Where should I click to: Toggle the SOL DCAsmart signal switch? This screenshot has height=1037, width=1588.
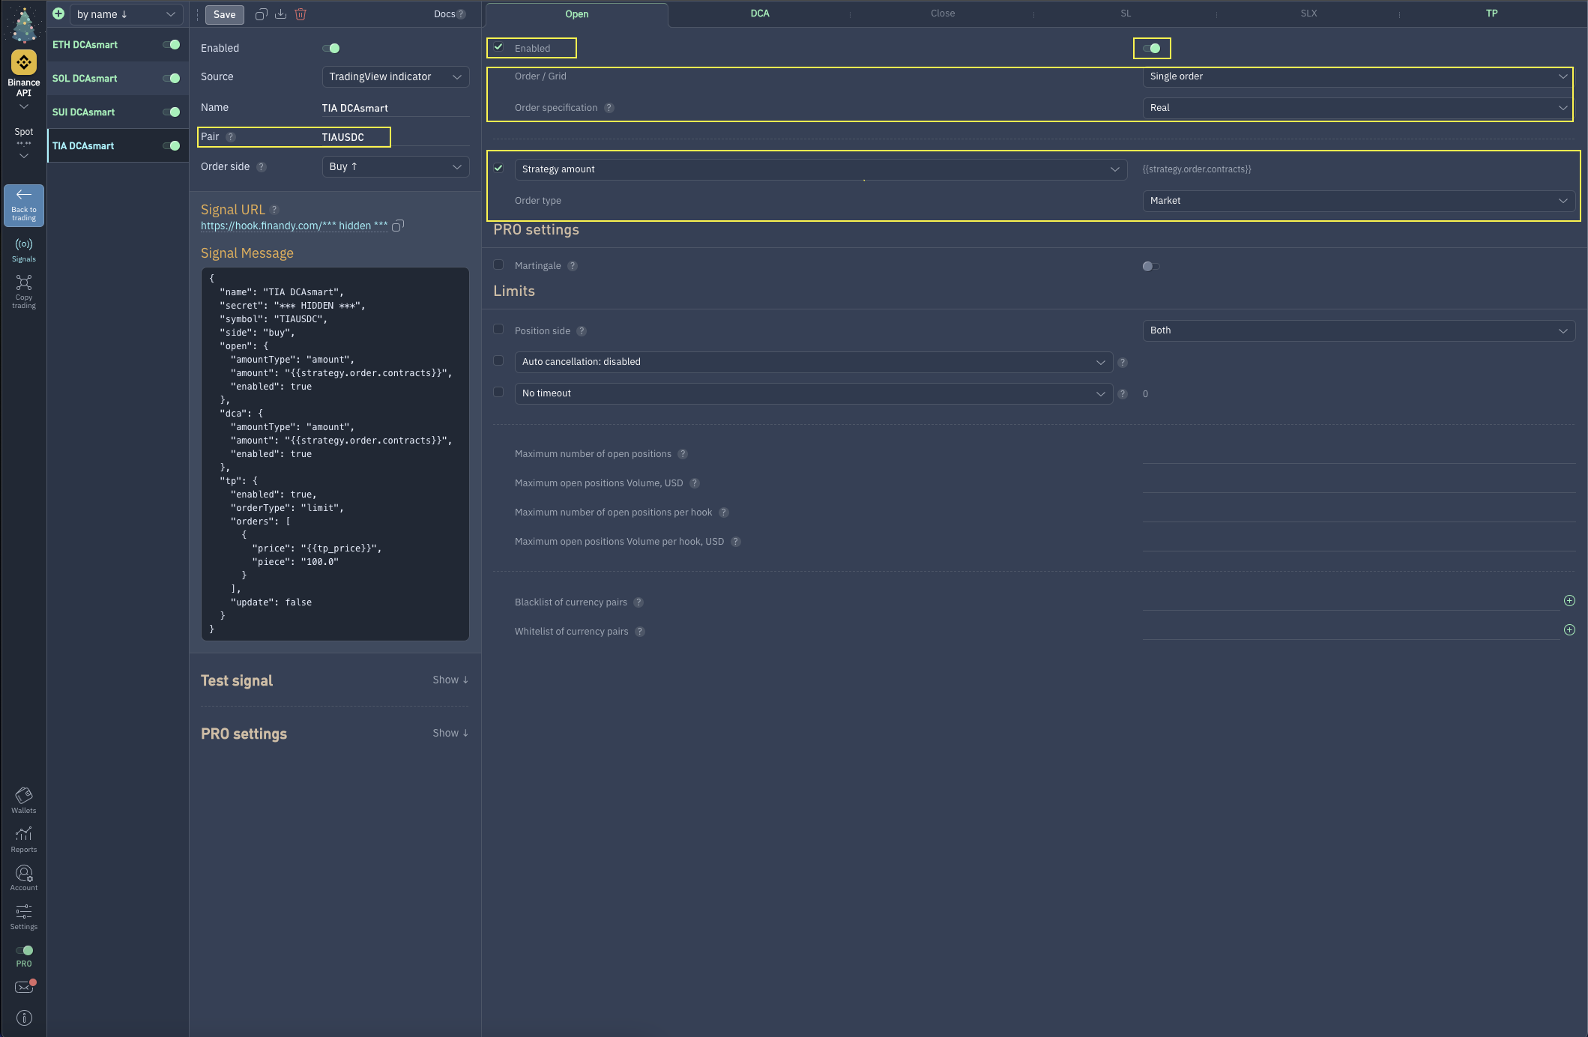point(172,78)
